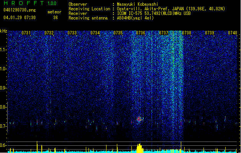Click the 0.9 kHz axis label
241x153 pixels.
(3, 88)
